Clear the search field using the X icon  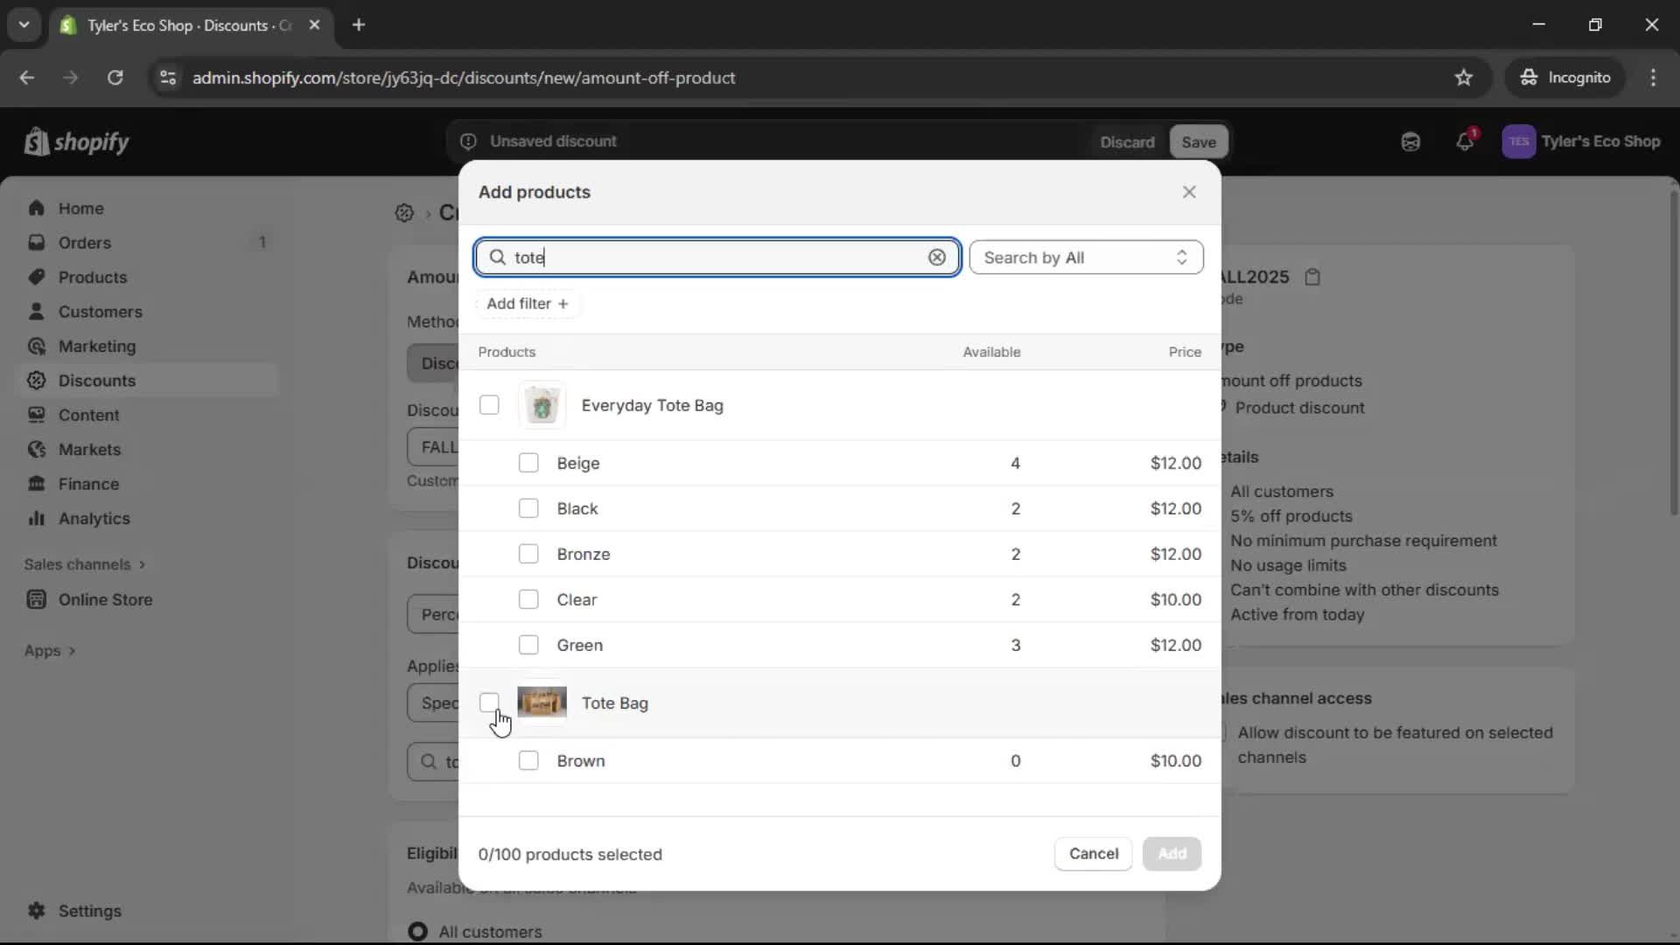click(936, 257)
